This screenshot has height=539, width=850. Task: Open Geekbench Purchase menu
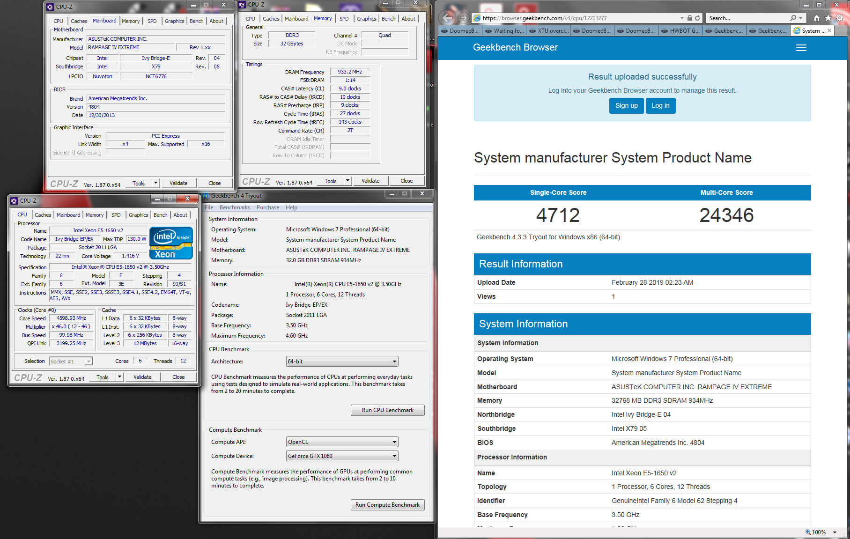coord(267,207)
